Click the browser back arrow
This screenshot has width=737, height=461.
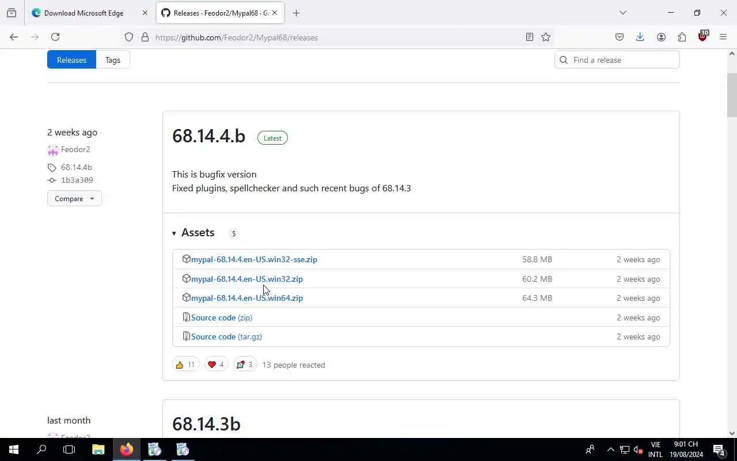point(14,37)
